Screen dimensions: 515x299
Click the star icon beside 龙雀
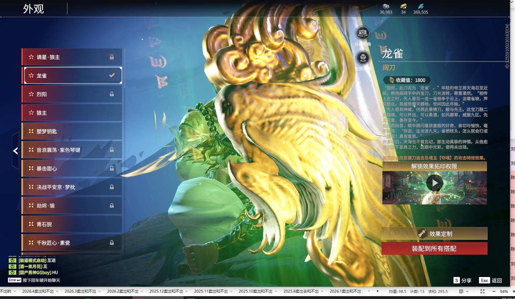[x=31, y=75]
